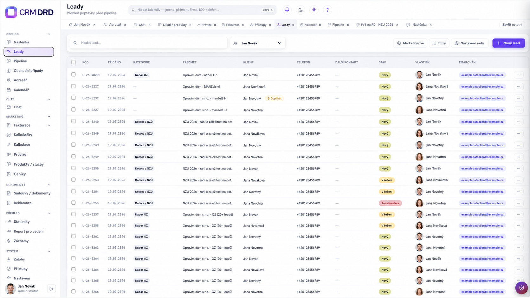Open help question mark icon
This screenshot has height=298, width=530.
point(327,10)
